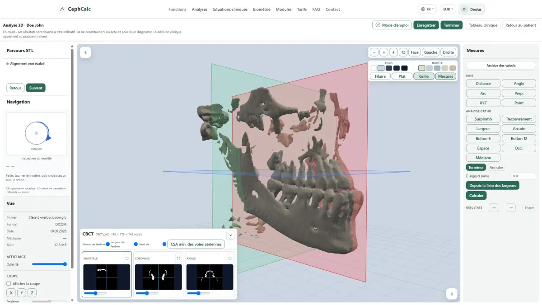Set the view to Droite

click(x=448, y=52)
